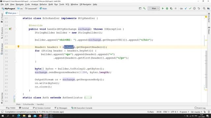211x118 pixels.
Task: Open Search Everywhere magnifier icon
Action: 204,9
